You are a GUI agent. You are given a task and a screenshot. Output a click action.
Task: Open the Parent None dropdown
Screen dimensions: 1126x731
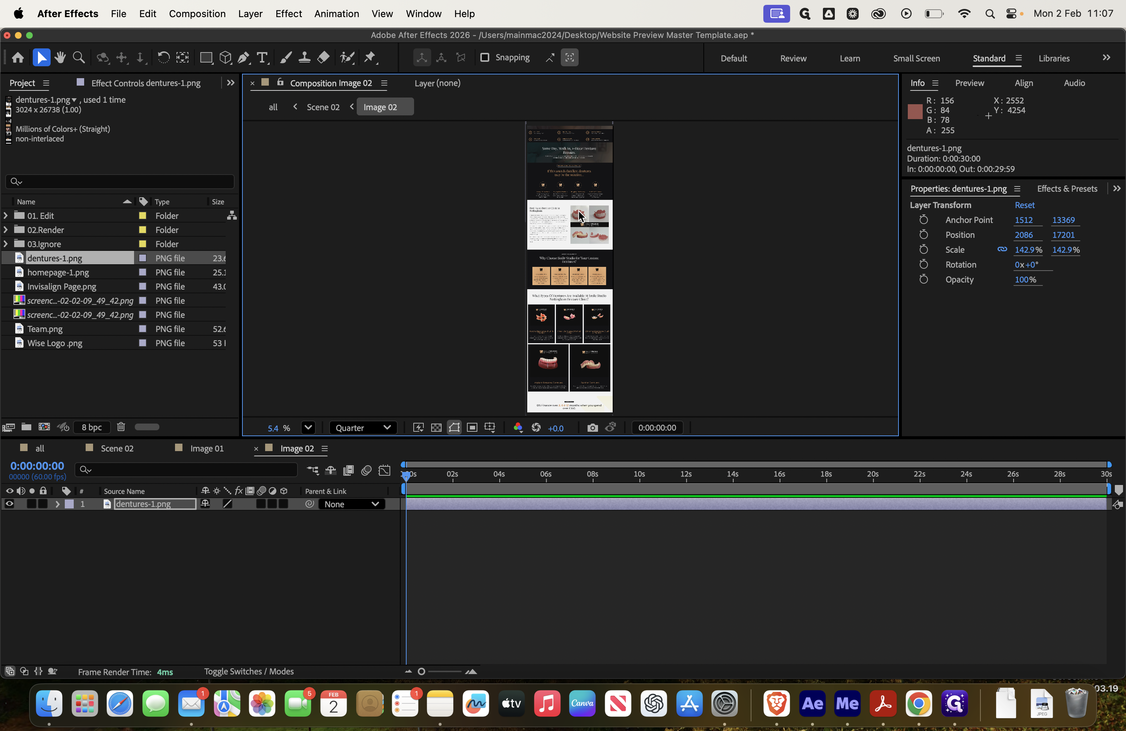[352, 504]
